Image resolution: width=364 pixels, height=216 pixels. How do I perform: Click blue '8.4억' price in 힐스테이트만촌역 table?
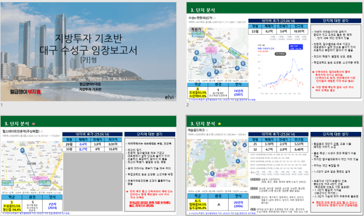click(x=83, y=144)
